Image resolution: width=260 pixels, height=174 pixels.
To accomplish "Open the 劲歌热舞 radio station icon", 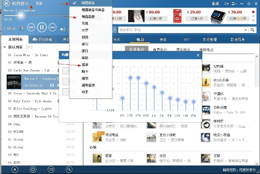I will [x=206, y=110].
